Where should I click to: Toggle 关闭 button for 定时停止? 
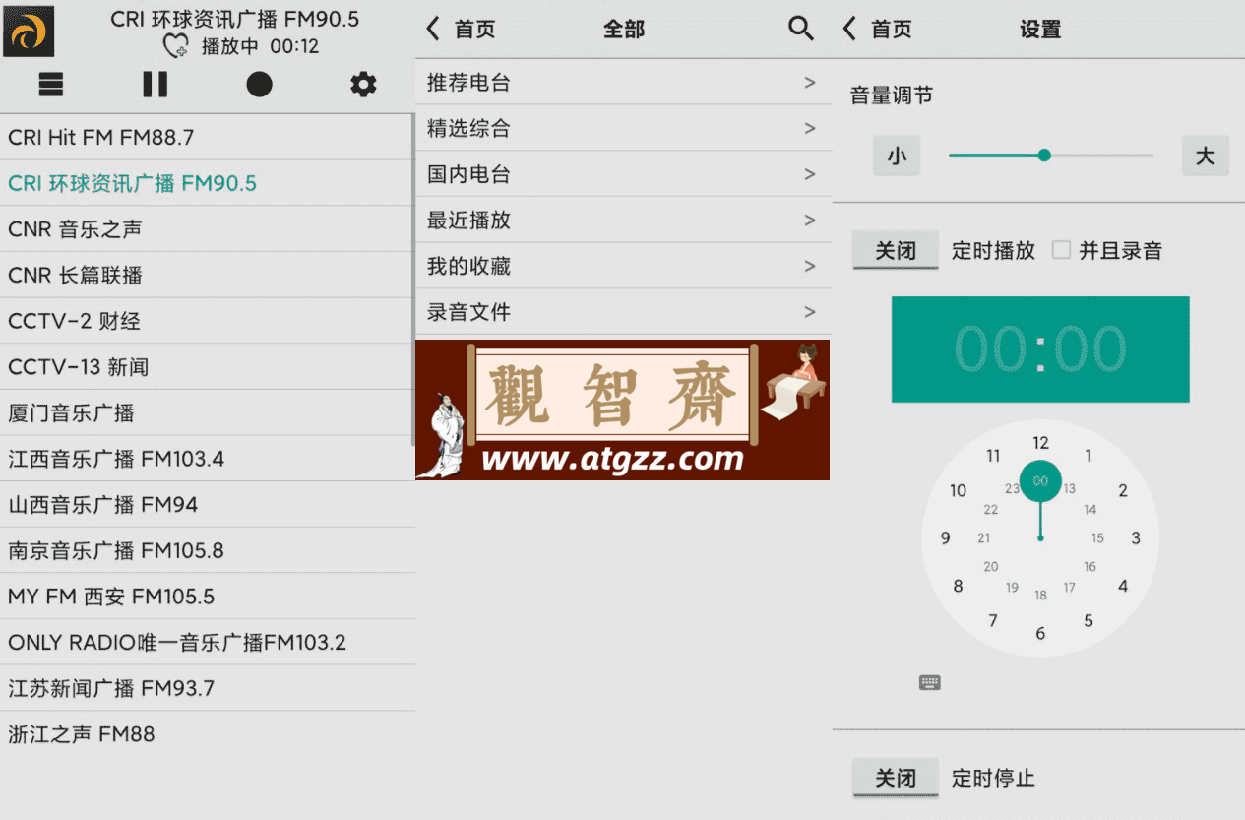pyautogui.click(x=896, y=779)
